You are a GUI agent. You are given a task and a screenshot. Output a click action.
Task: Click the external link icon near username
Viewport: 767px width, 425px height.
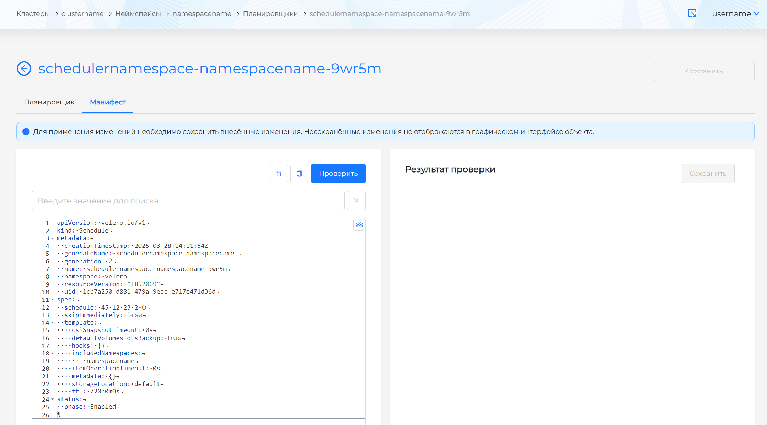coord(692,13)
